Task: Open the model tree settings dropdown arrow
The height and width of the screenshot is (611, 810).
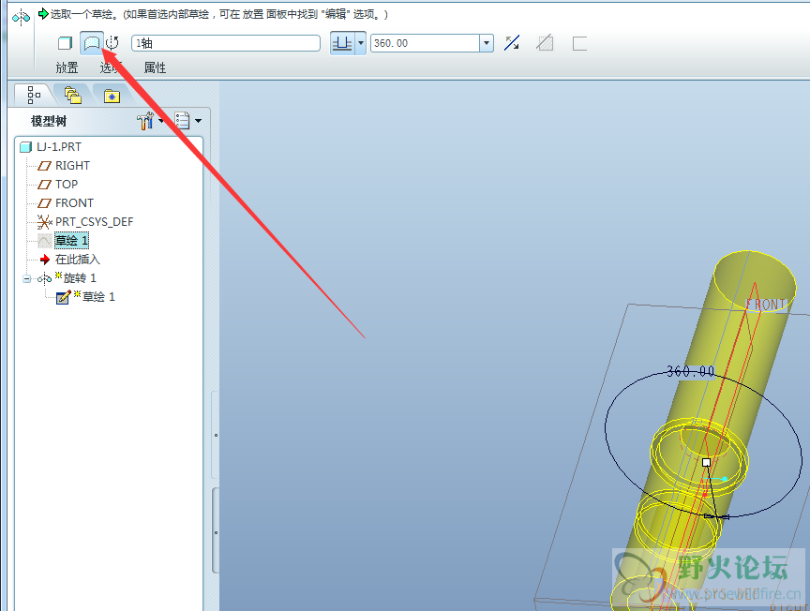Action: [161, 121]
